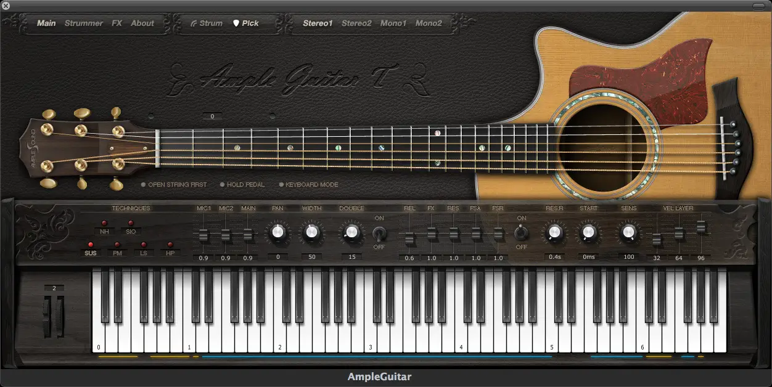772x387 pixels.
Task: Choose the Stereo2 sample mode
Action: click(356, 23)
